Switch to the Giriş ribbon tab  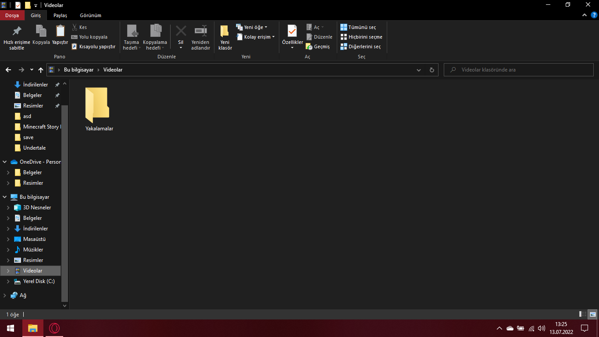[x=36, y=15]
